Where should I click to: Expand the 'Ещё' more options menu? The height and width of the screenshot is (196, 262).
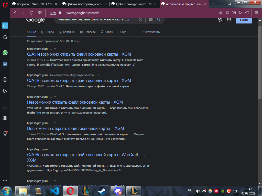tap(122, 32)
